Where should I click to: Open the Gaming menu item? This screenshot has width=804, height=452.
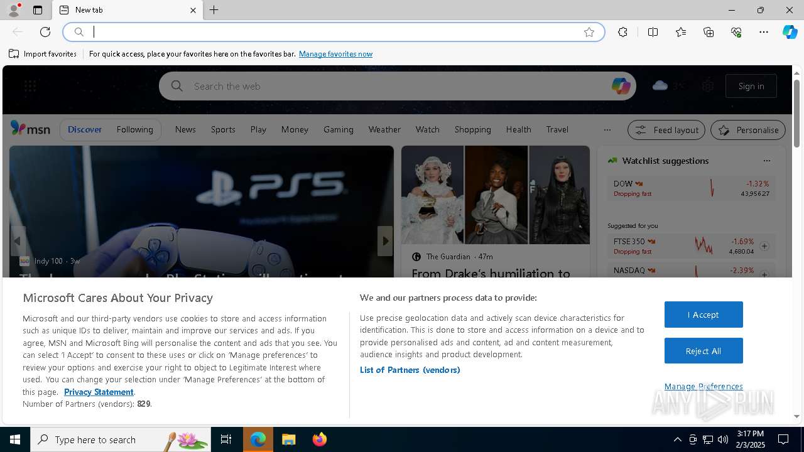click(339, 129)
